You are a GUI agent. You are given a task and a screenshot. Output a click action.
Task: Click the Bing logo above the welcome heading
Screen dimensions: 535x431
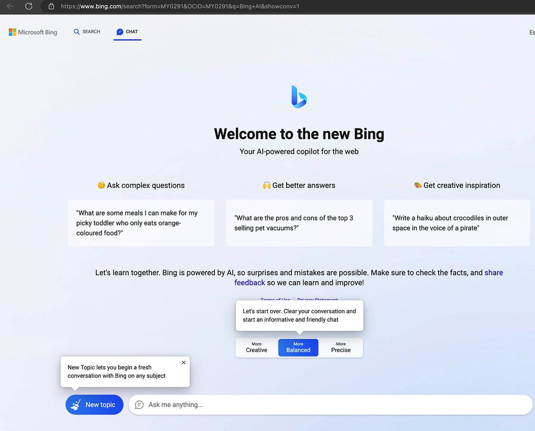pyautogui.click(x=299, y=96)
